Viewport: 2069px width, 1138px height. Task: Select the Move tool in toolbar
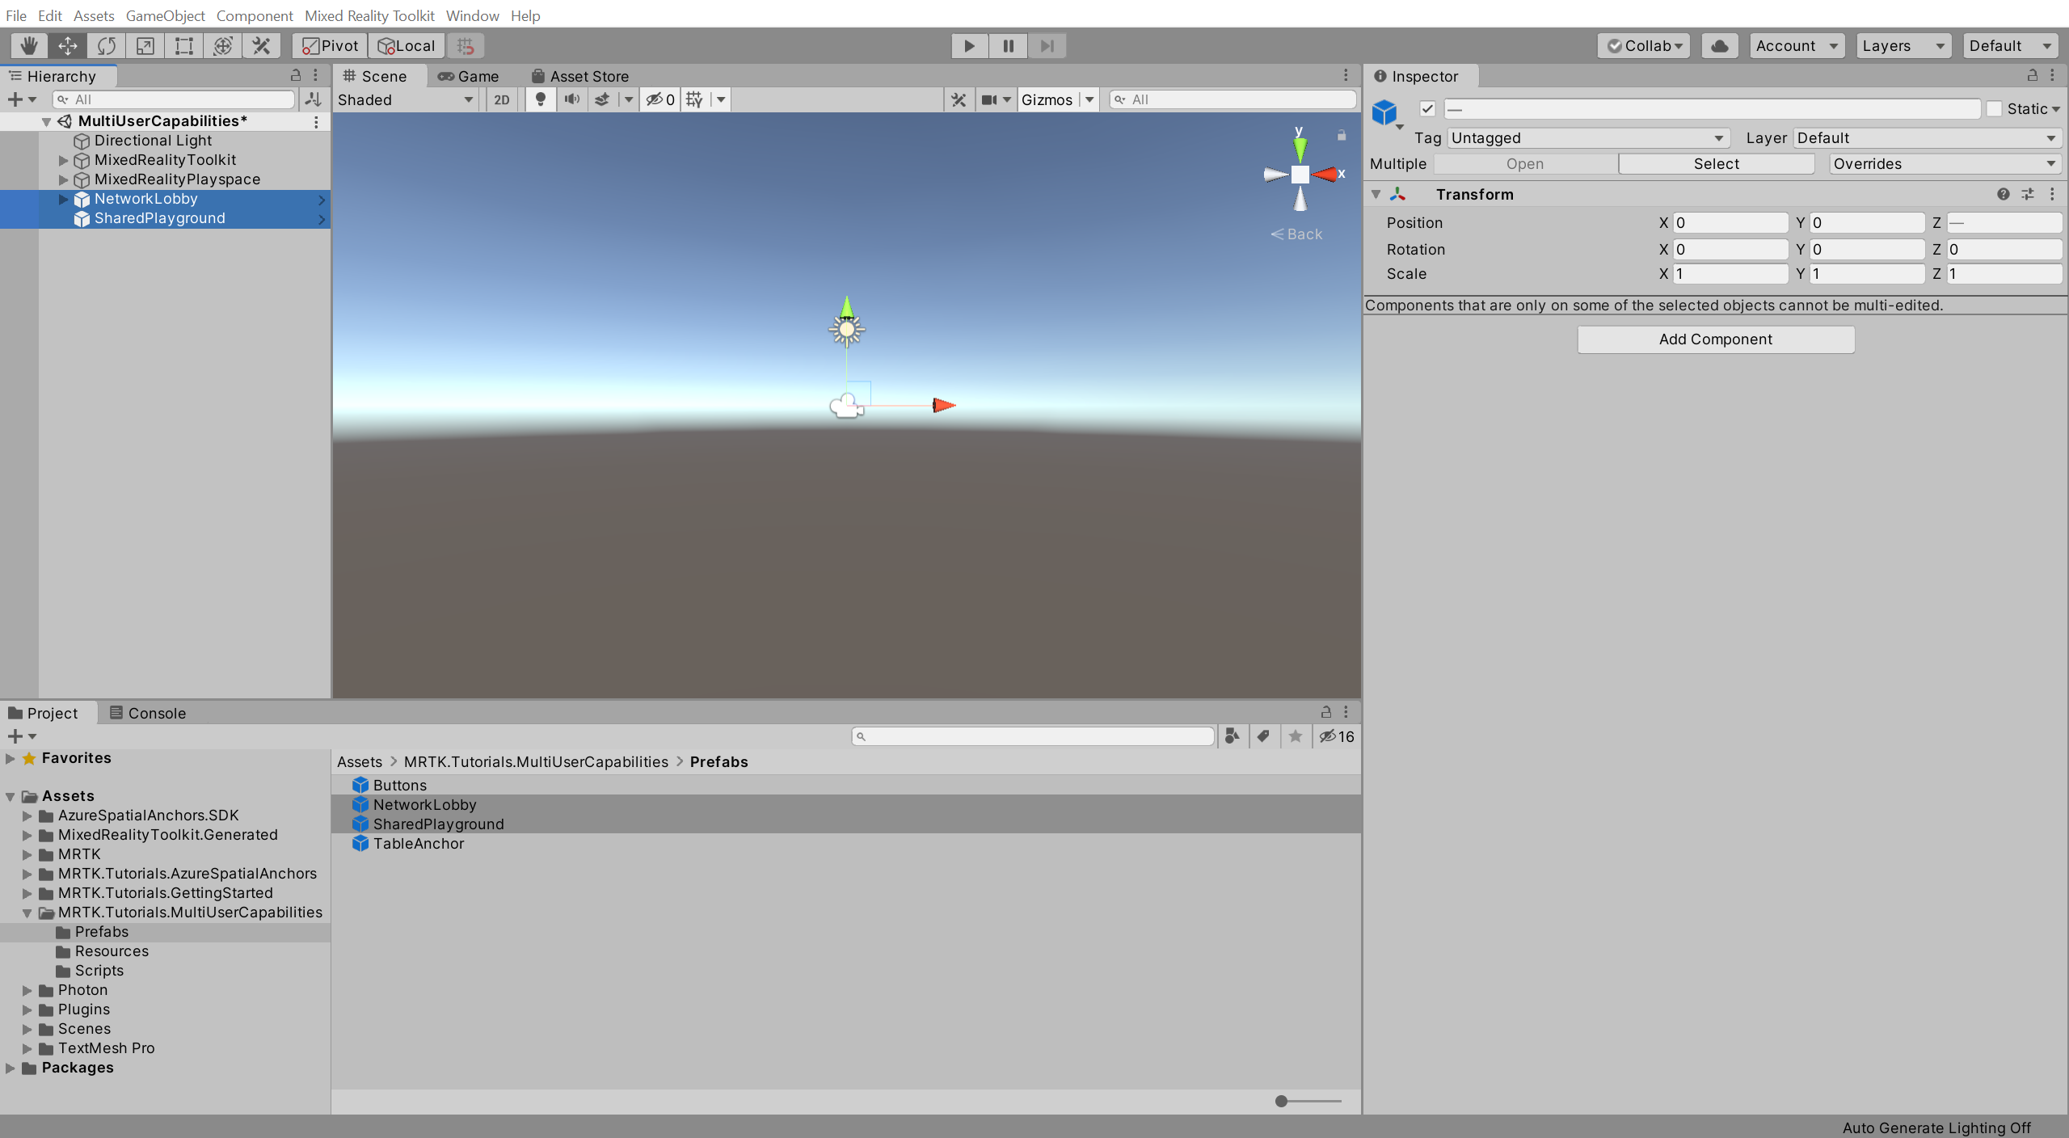(65, 44)
